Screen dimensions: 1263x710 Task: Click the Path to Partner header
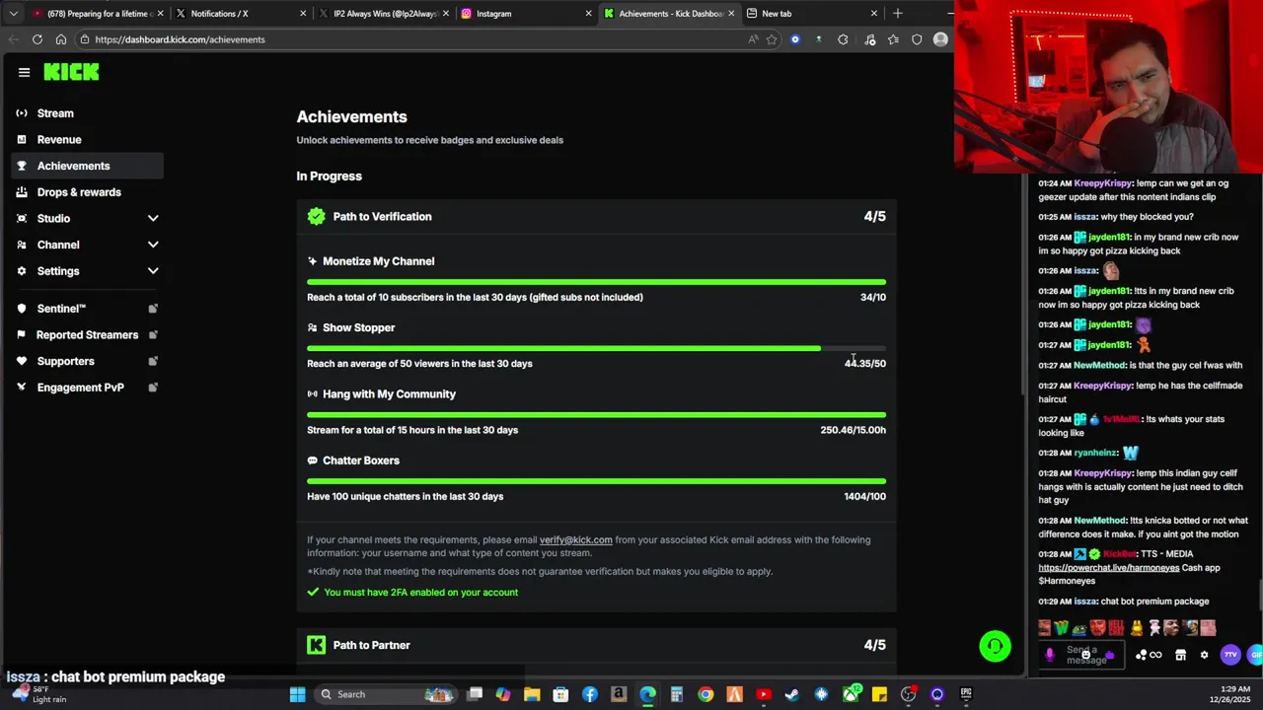(x=596, y=645)
